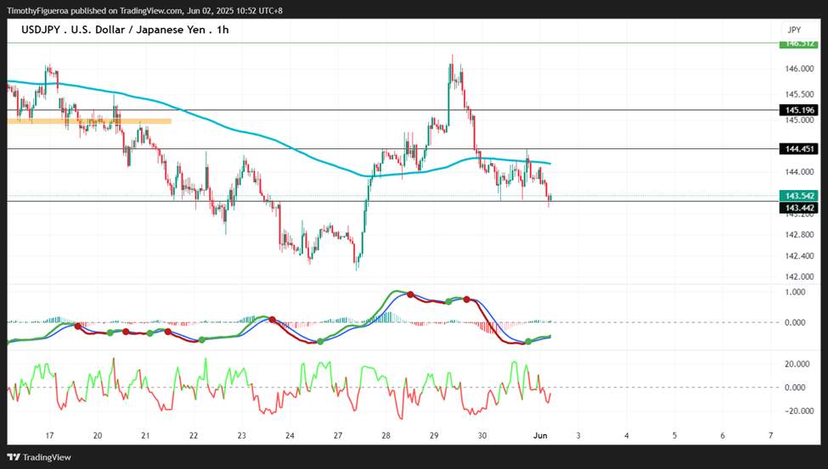Click the 145.500 price axis value
Screen dimensions: 828x469
pyautogui.click(x=799, y=94)
